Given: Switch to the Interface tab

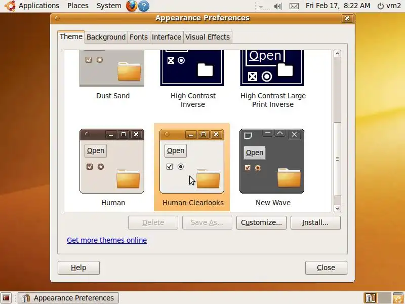Looking at the screenshot, I should [167, 37].
